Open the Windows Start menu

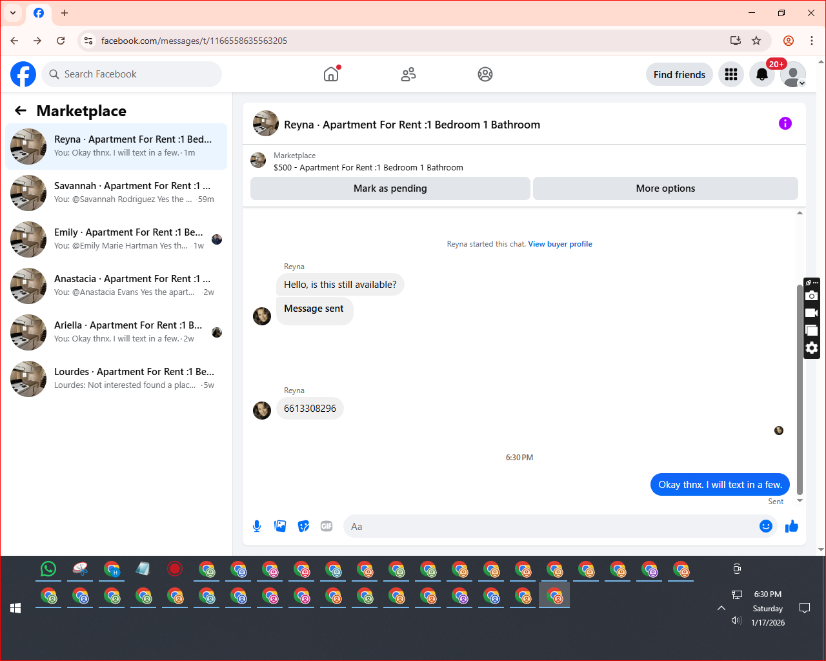[15, 608]
